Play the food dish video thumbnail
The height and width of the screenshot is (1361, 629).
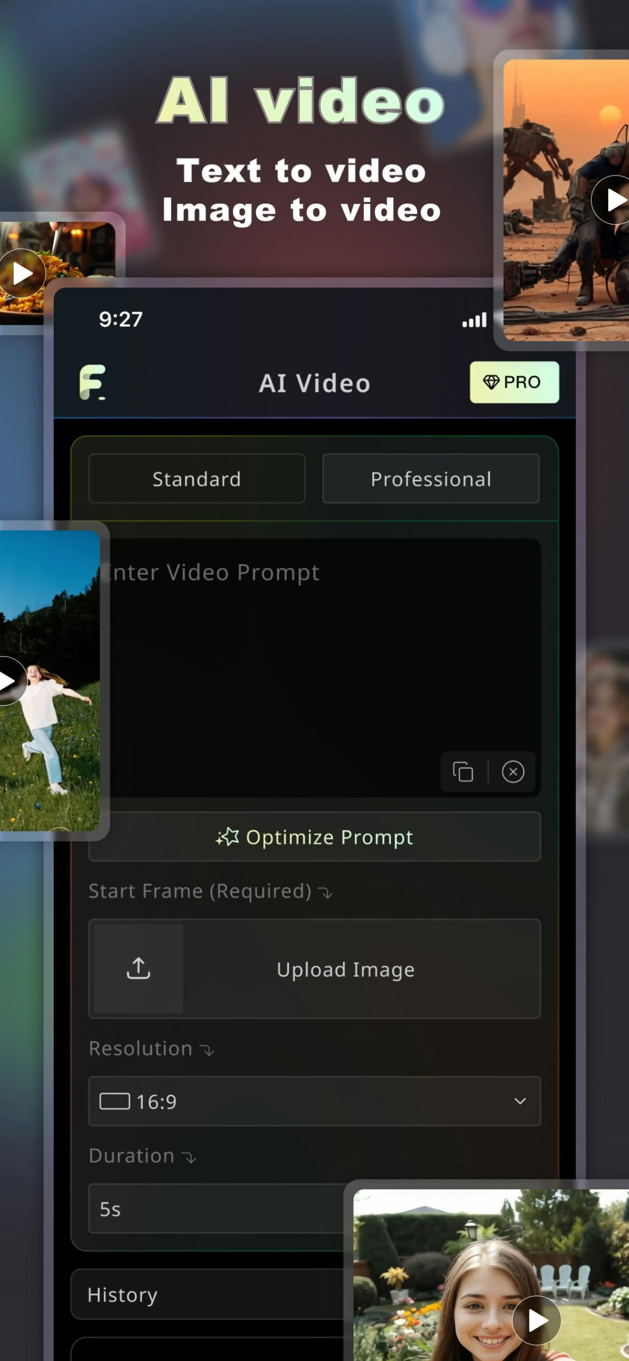pyautogui.click(x=21, y=273)
